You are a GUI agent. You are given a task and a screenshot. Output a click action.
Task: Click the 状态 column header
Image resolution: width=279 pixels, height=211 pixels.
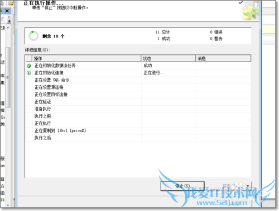pyautogui.click(x=169, y=59)
